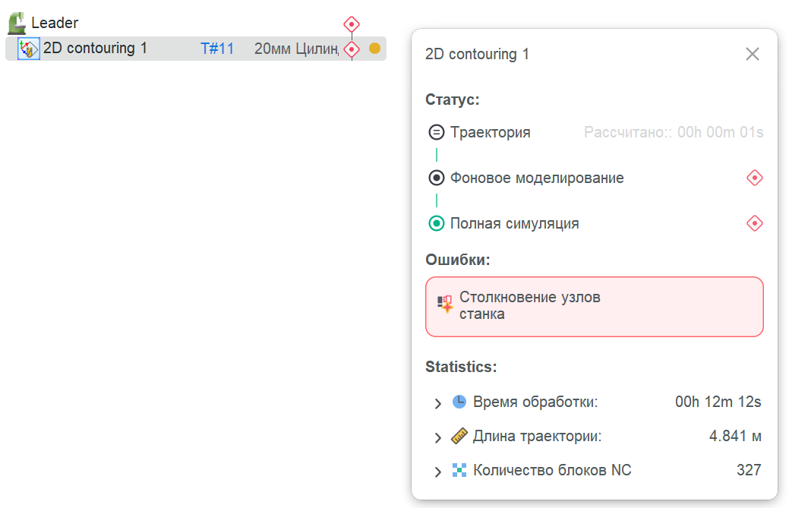Screen dimensions: 789x508
Task: Select the Полная симуляция radio icon
Action: point(436,223)
